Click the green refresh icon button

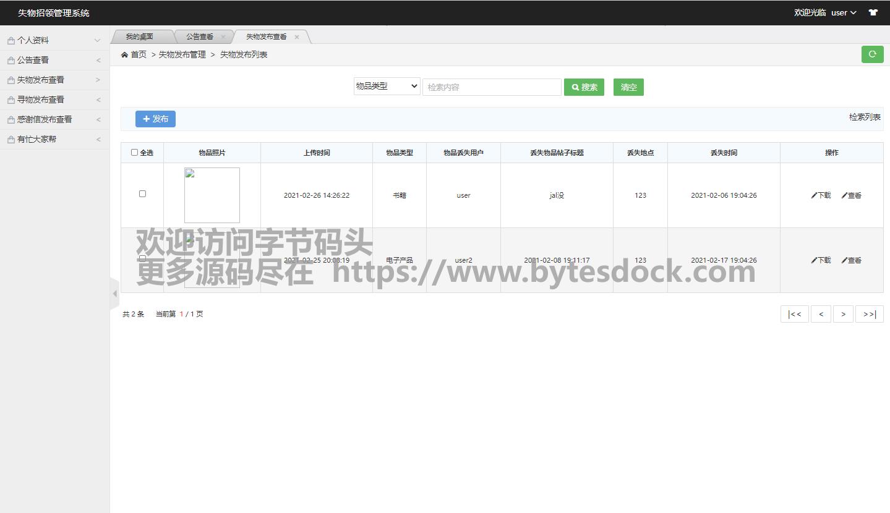pos(872,54)
